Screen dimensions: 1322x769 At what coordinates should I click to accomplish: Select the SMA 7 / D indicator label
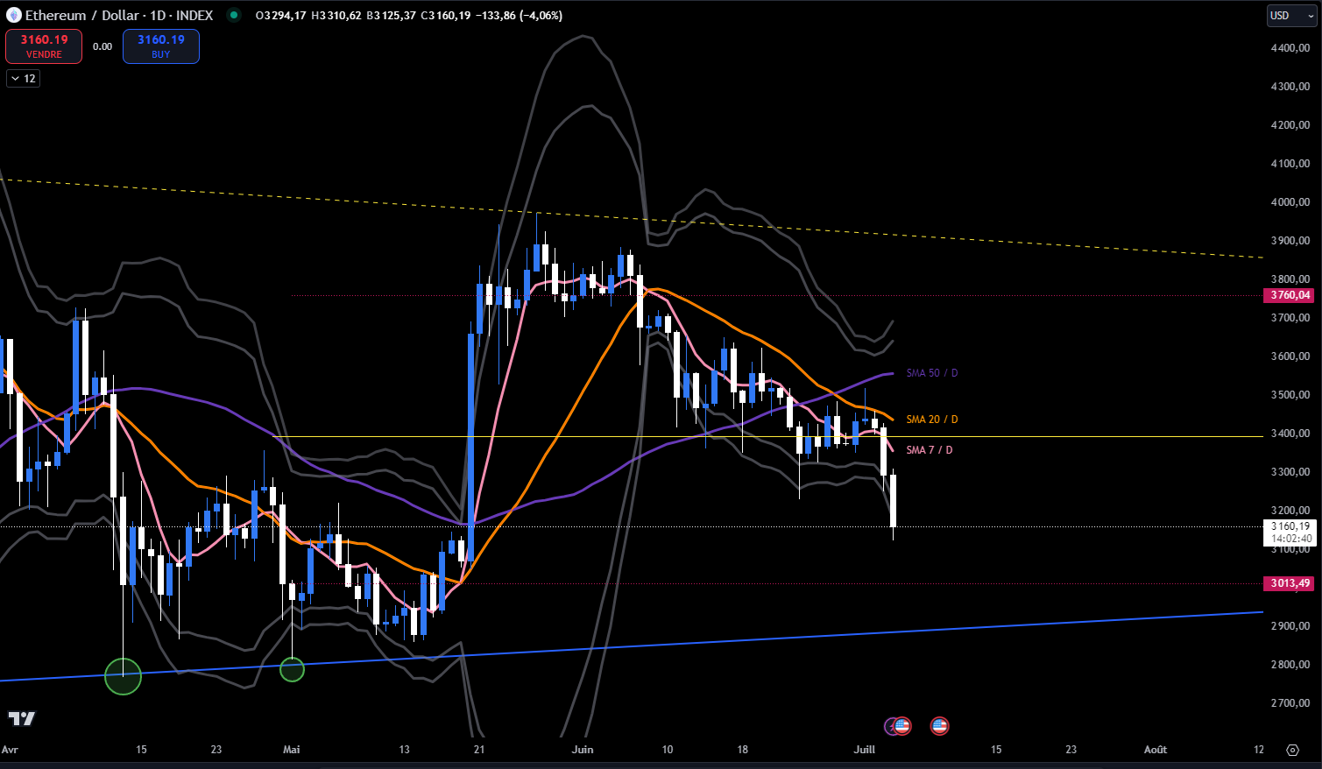(928, 449)
